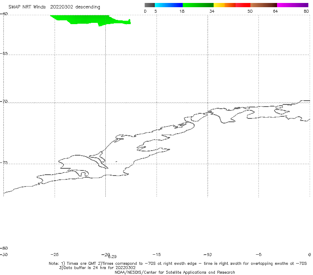Click the gray segment of the color scale
The image size is (313, 275).
[149, 5]
